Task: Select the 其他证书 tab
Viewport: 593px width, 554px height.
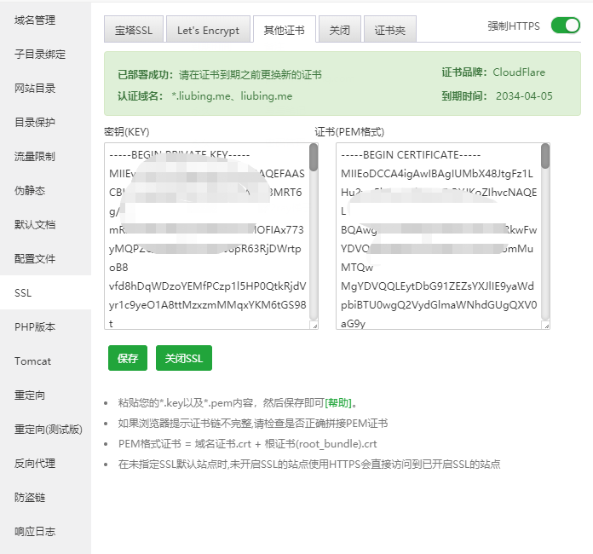Action: click(285, 30)
